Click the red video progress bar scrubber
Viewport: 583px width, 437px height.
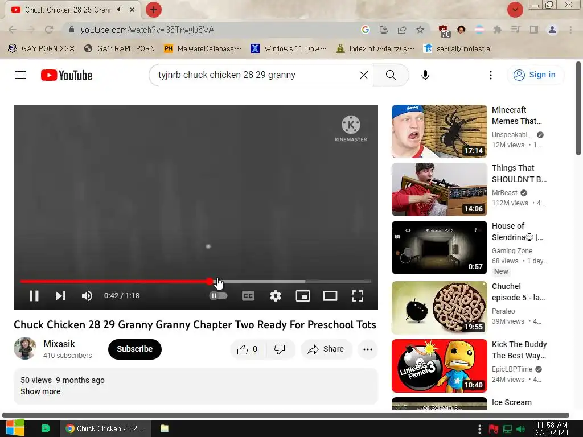click(210, 281)
